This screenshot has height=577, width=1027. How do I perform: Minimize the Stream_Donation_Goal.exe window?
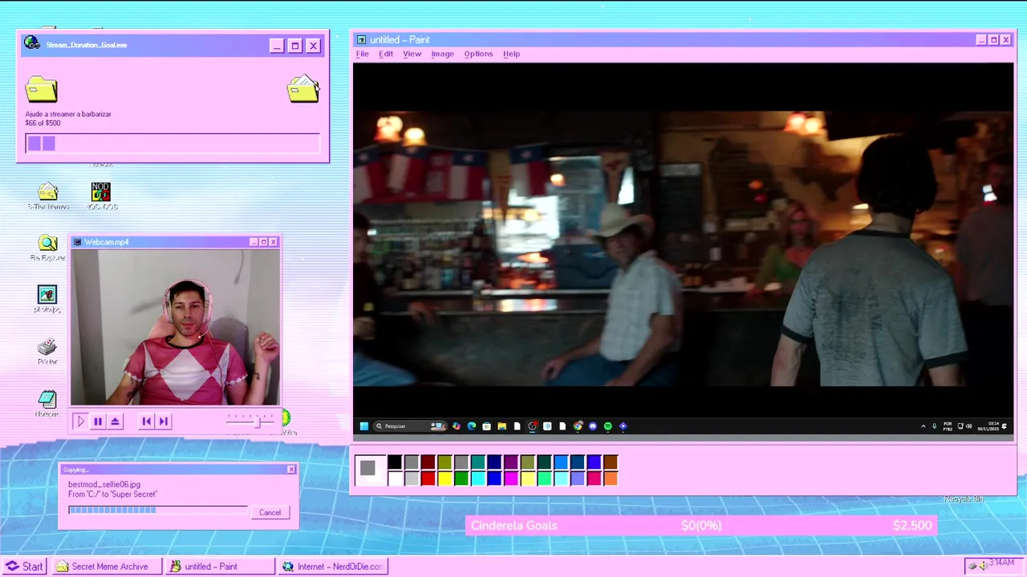click(x=277, y=46)
